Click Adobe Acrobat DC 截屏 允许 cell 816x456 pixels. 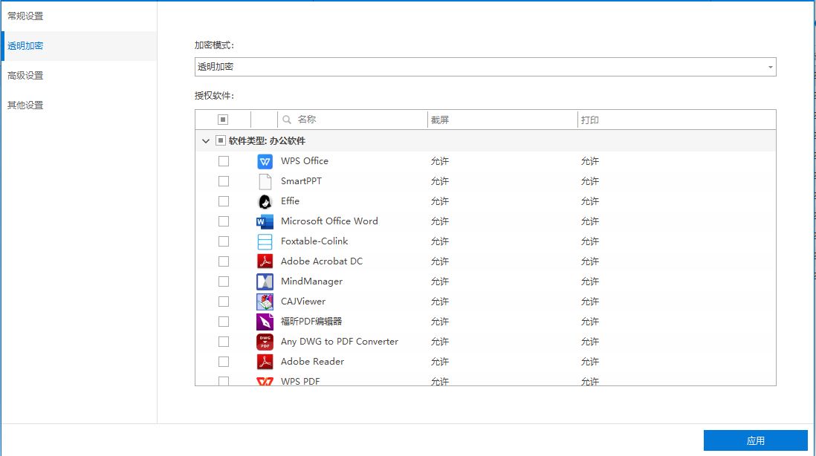coord(440,261)
